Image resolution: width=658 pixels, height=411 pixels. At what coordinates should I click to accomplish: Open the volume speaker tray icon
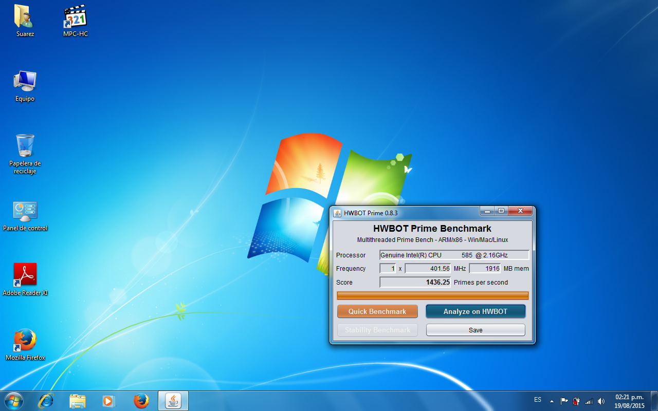601,401
